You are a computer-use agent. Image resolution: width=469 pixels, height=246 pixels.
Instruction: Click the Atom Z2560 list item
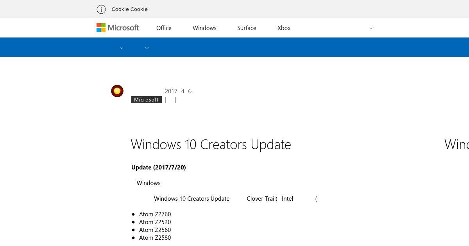click(x=155, y=230)
